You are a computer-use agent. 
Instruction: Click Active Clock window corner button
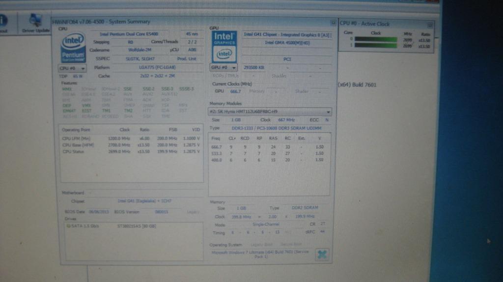tap(429, 25)
